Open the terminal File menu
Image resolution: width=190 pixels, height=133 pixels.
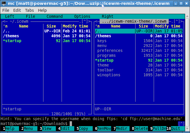click(6, 10)
